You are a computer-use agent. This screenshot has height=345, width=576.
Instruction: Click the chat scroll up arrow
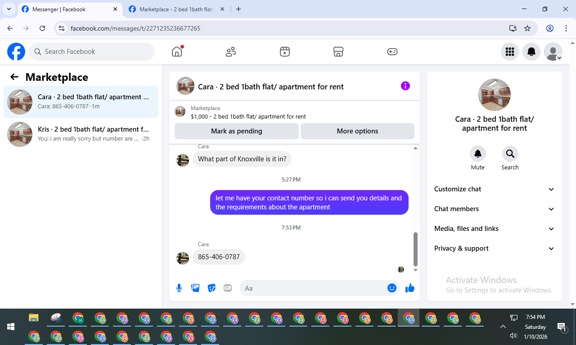(415, 148)
